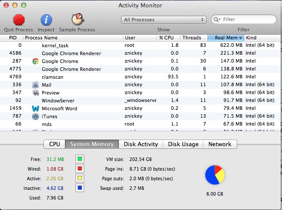The width and height of the screenshot is (282, 210).
Task: Open the Network tab
Action: (220, 144)
